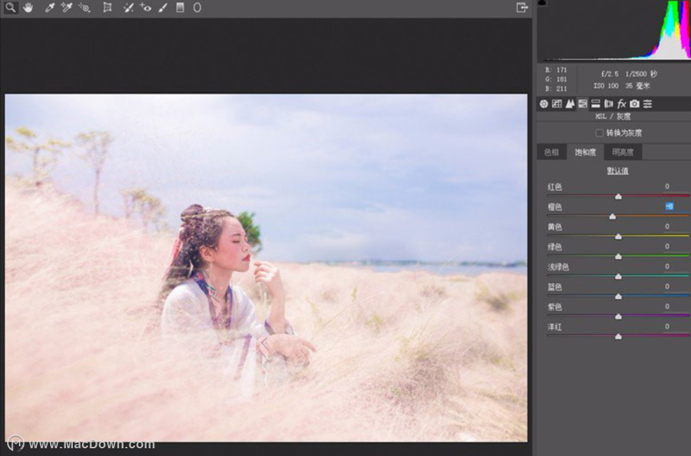This screenshot has height=456, width=691.
Task: Click the 'B: 211' readout
Action: [556, 88]
